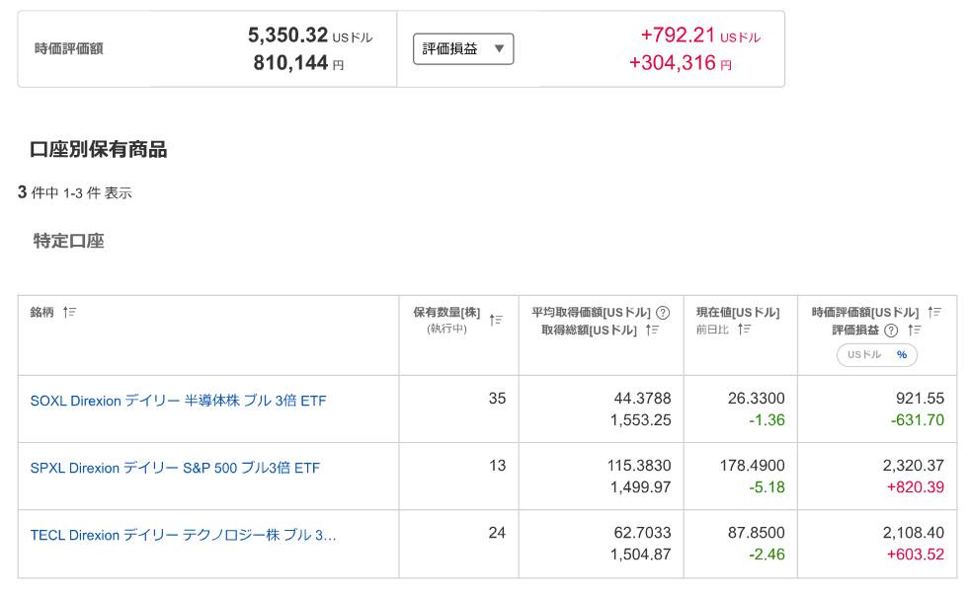Open TECL Direxion technology ETF link
The height and width of the screenshot is (593, 968).
pyautogui.click(x=183, y=535)
